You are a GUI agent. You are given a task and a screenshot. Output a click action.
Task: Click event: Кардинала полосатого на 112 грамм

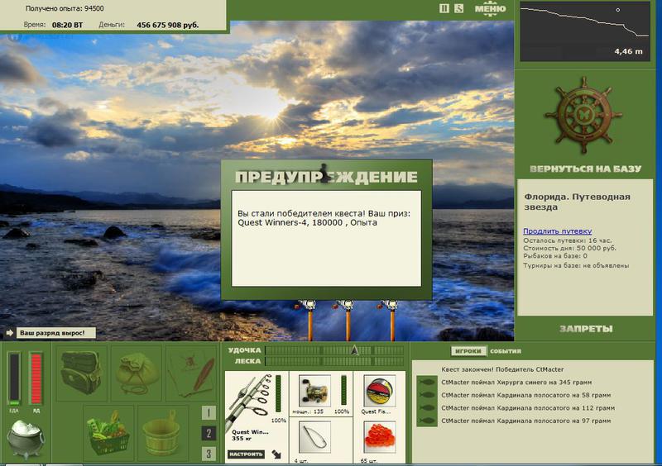pyautogui.click(x=528, y=408)
